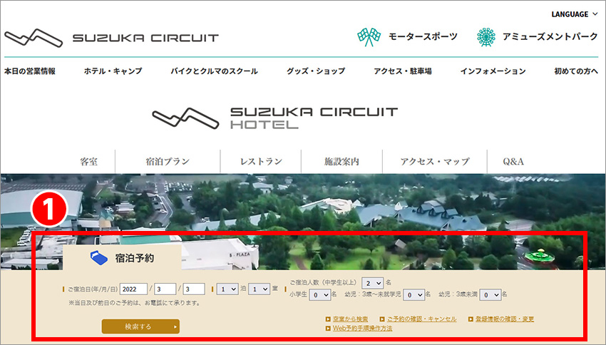The width and height of the screenshot is (606, 345).
Task: Open アクセス・駐車場 menu item
Action: pos(403,71)
